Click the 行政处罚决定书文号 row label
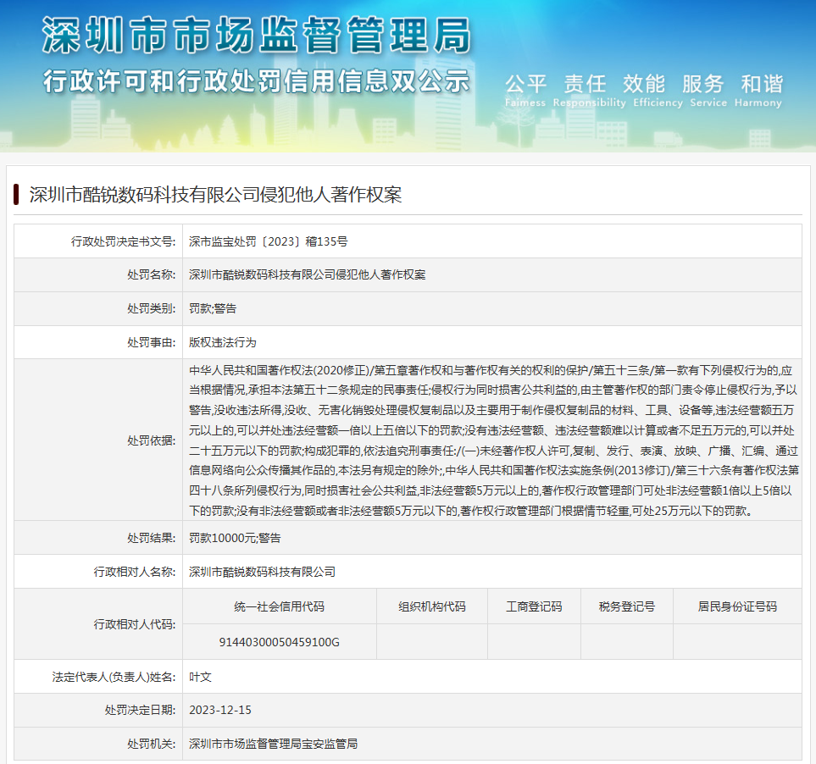The width and height of the screenshot is (816, 764). [122, 241]
